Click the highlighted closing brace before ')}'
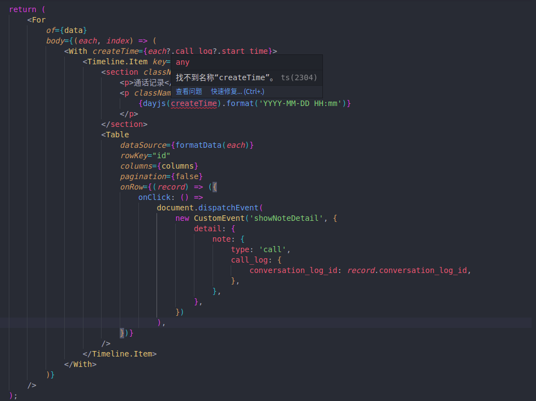Viewport: 536px width, 401px height. pos(122,333)
